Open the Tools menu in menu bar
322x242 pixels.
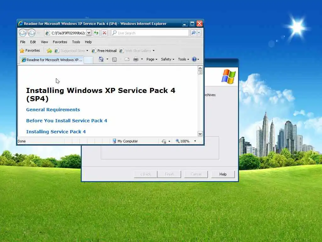[x=76, y=42]
